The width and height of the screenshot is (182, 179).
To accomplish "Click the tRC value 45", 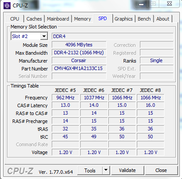I will (65, 137).
